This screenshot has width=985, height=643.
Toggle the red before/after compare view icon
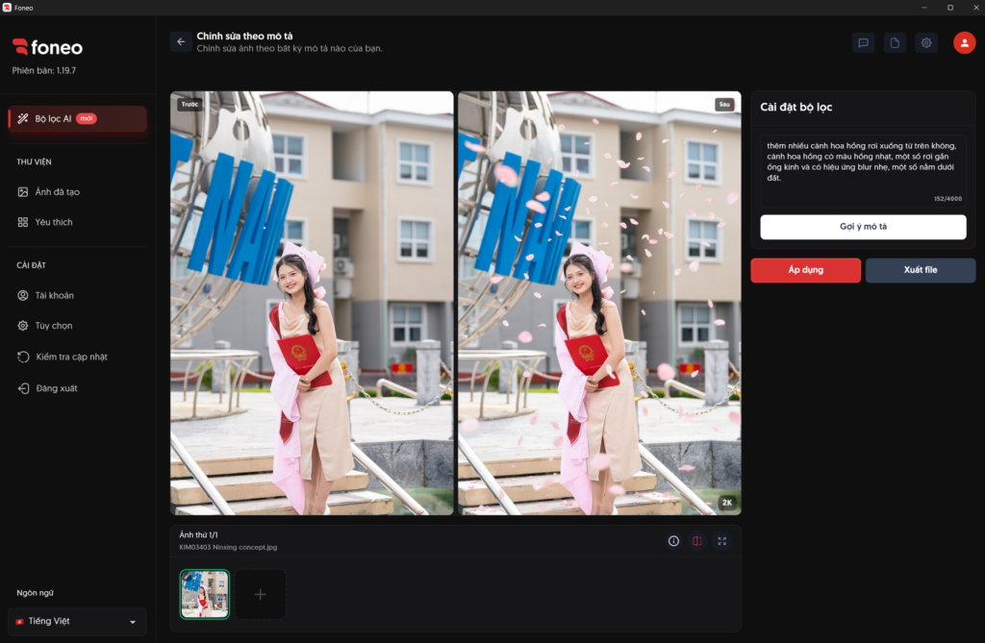click(x=697, y=541)
